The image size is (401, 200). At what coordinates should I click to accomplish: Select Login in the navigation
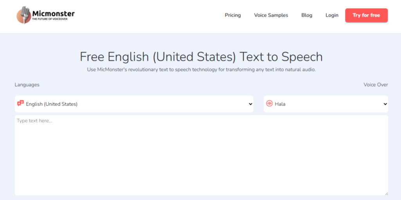pyautogui.click(x=332, y=15)
